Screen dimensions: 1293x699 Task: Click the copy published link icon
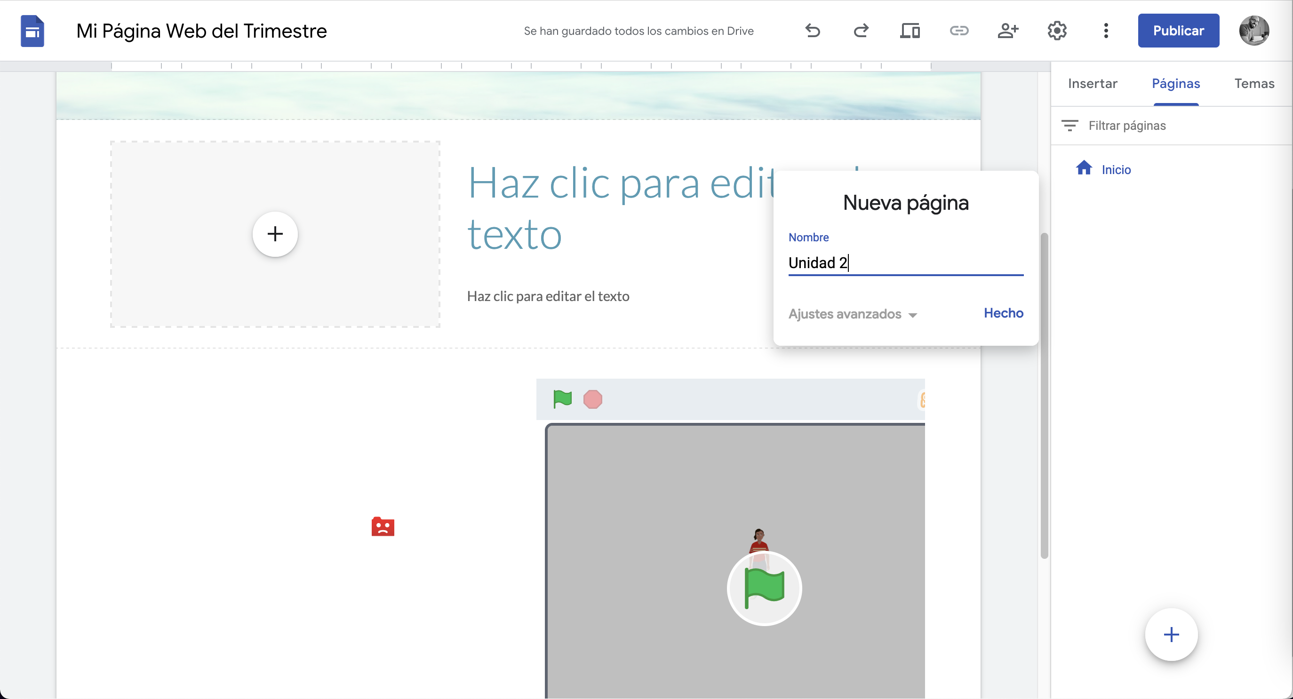(959, 31)
